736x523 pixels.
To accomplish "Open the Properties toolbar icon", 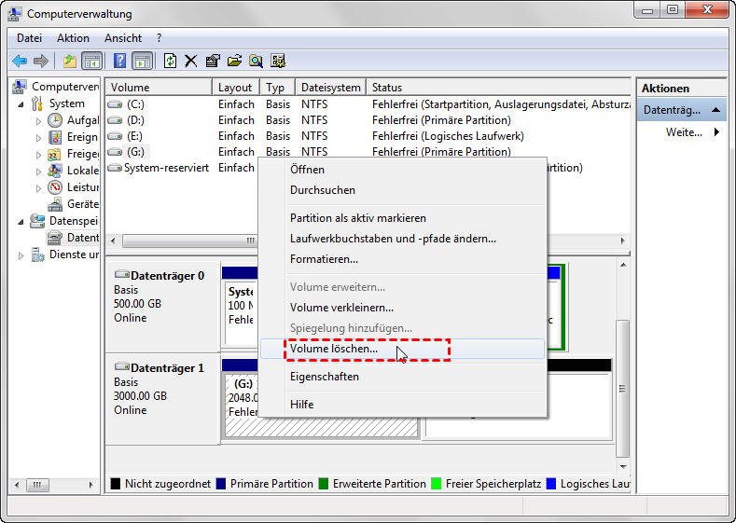I will point(213,61).
